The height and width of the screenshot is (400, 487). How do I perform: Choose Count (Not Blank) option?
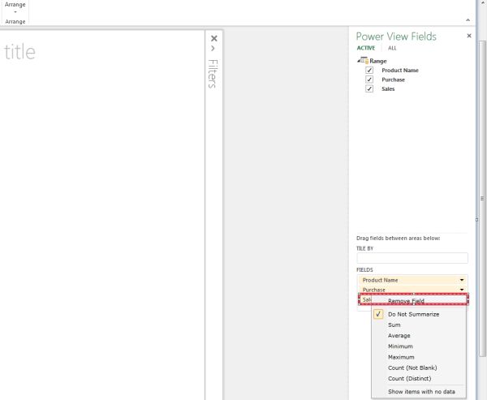412,368
